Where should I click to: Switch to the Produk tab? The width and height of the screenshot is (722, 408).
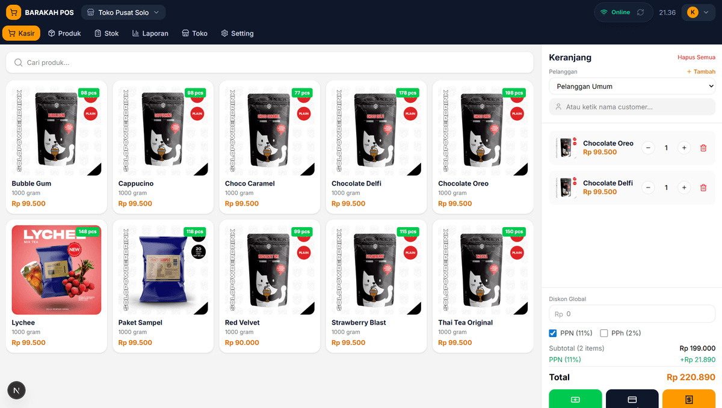(x=64, y=34)
